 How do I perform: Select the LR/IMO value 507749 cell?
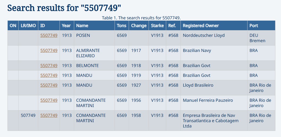pos(28,121)
